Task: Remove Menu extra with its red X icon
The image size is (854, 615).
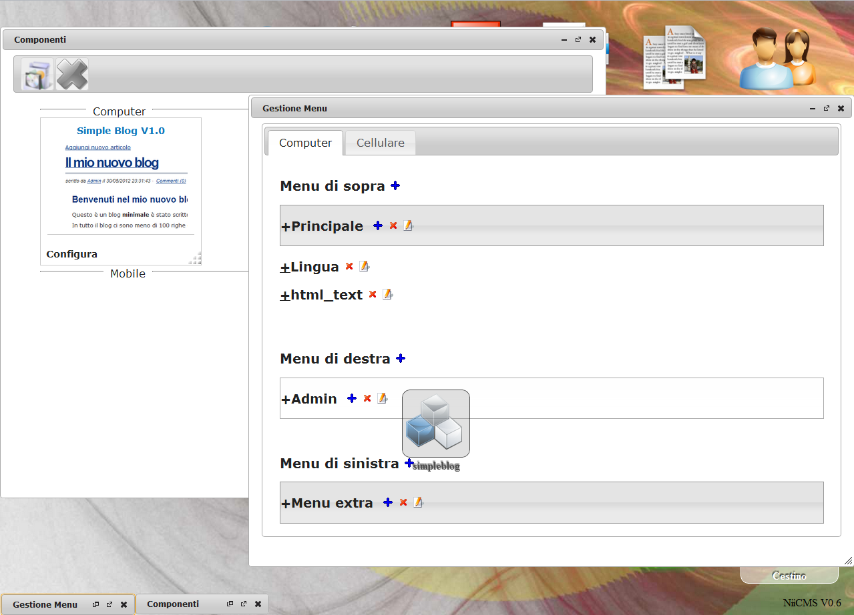Action: (403, 502)
